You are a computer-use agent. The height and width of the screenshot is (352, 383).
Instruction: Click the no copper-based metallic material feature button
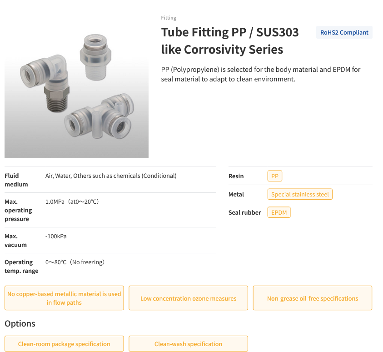coord(64,298)
